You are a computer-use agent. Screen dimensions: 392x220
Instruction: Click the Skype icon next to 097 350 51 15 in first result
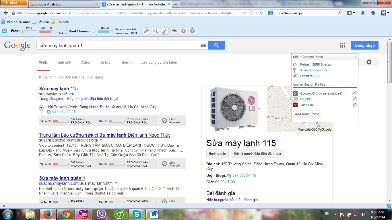(49, 112)
